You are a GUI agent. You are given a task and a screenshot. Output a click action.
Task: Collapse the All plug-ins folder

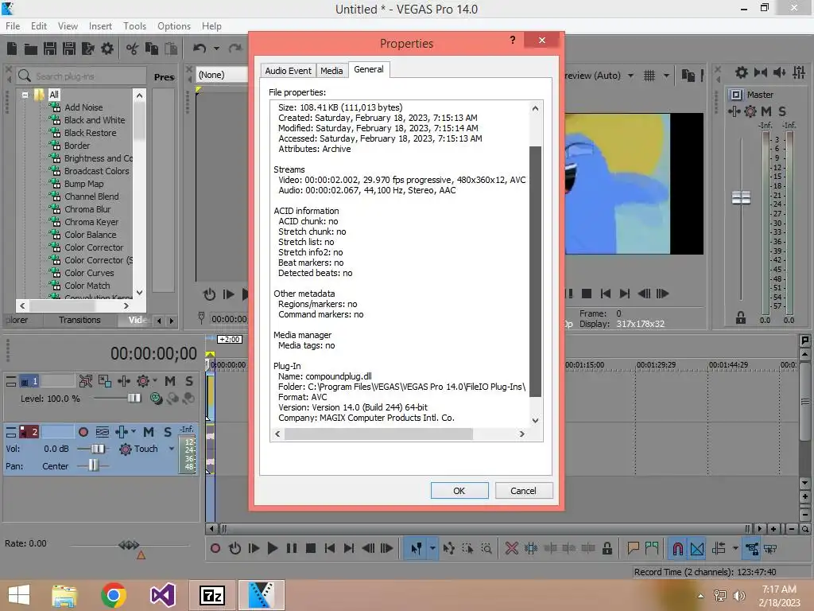click(x=25, y=95)
